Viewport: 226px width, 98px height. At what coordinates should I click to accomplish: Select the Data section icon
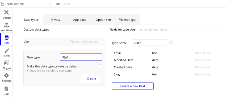click(6, 38)
